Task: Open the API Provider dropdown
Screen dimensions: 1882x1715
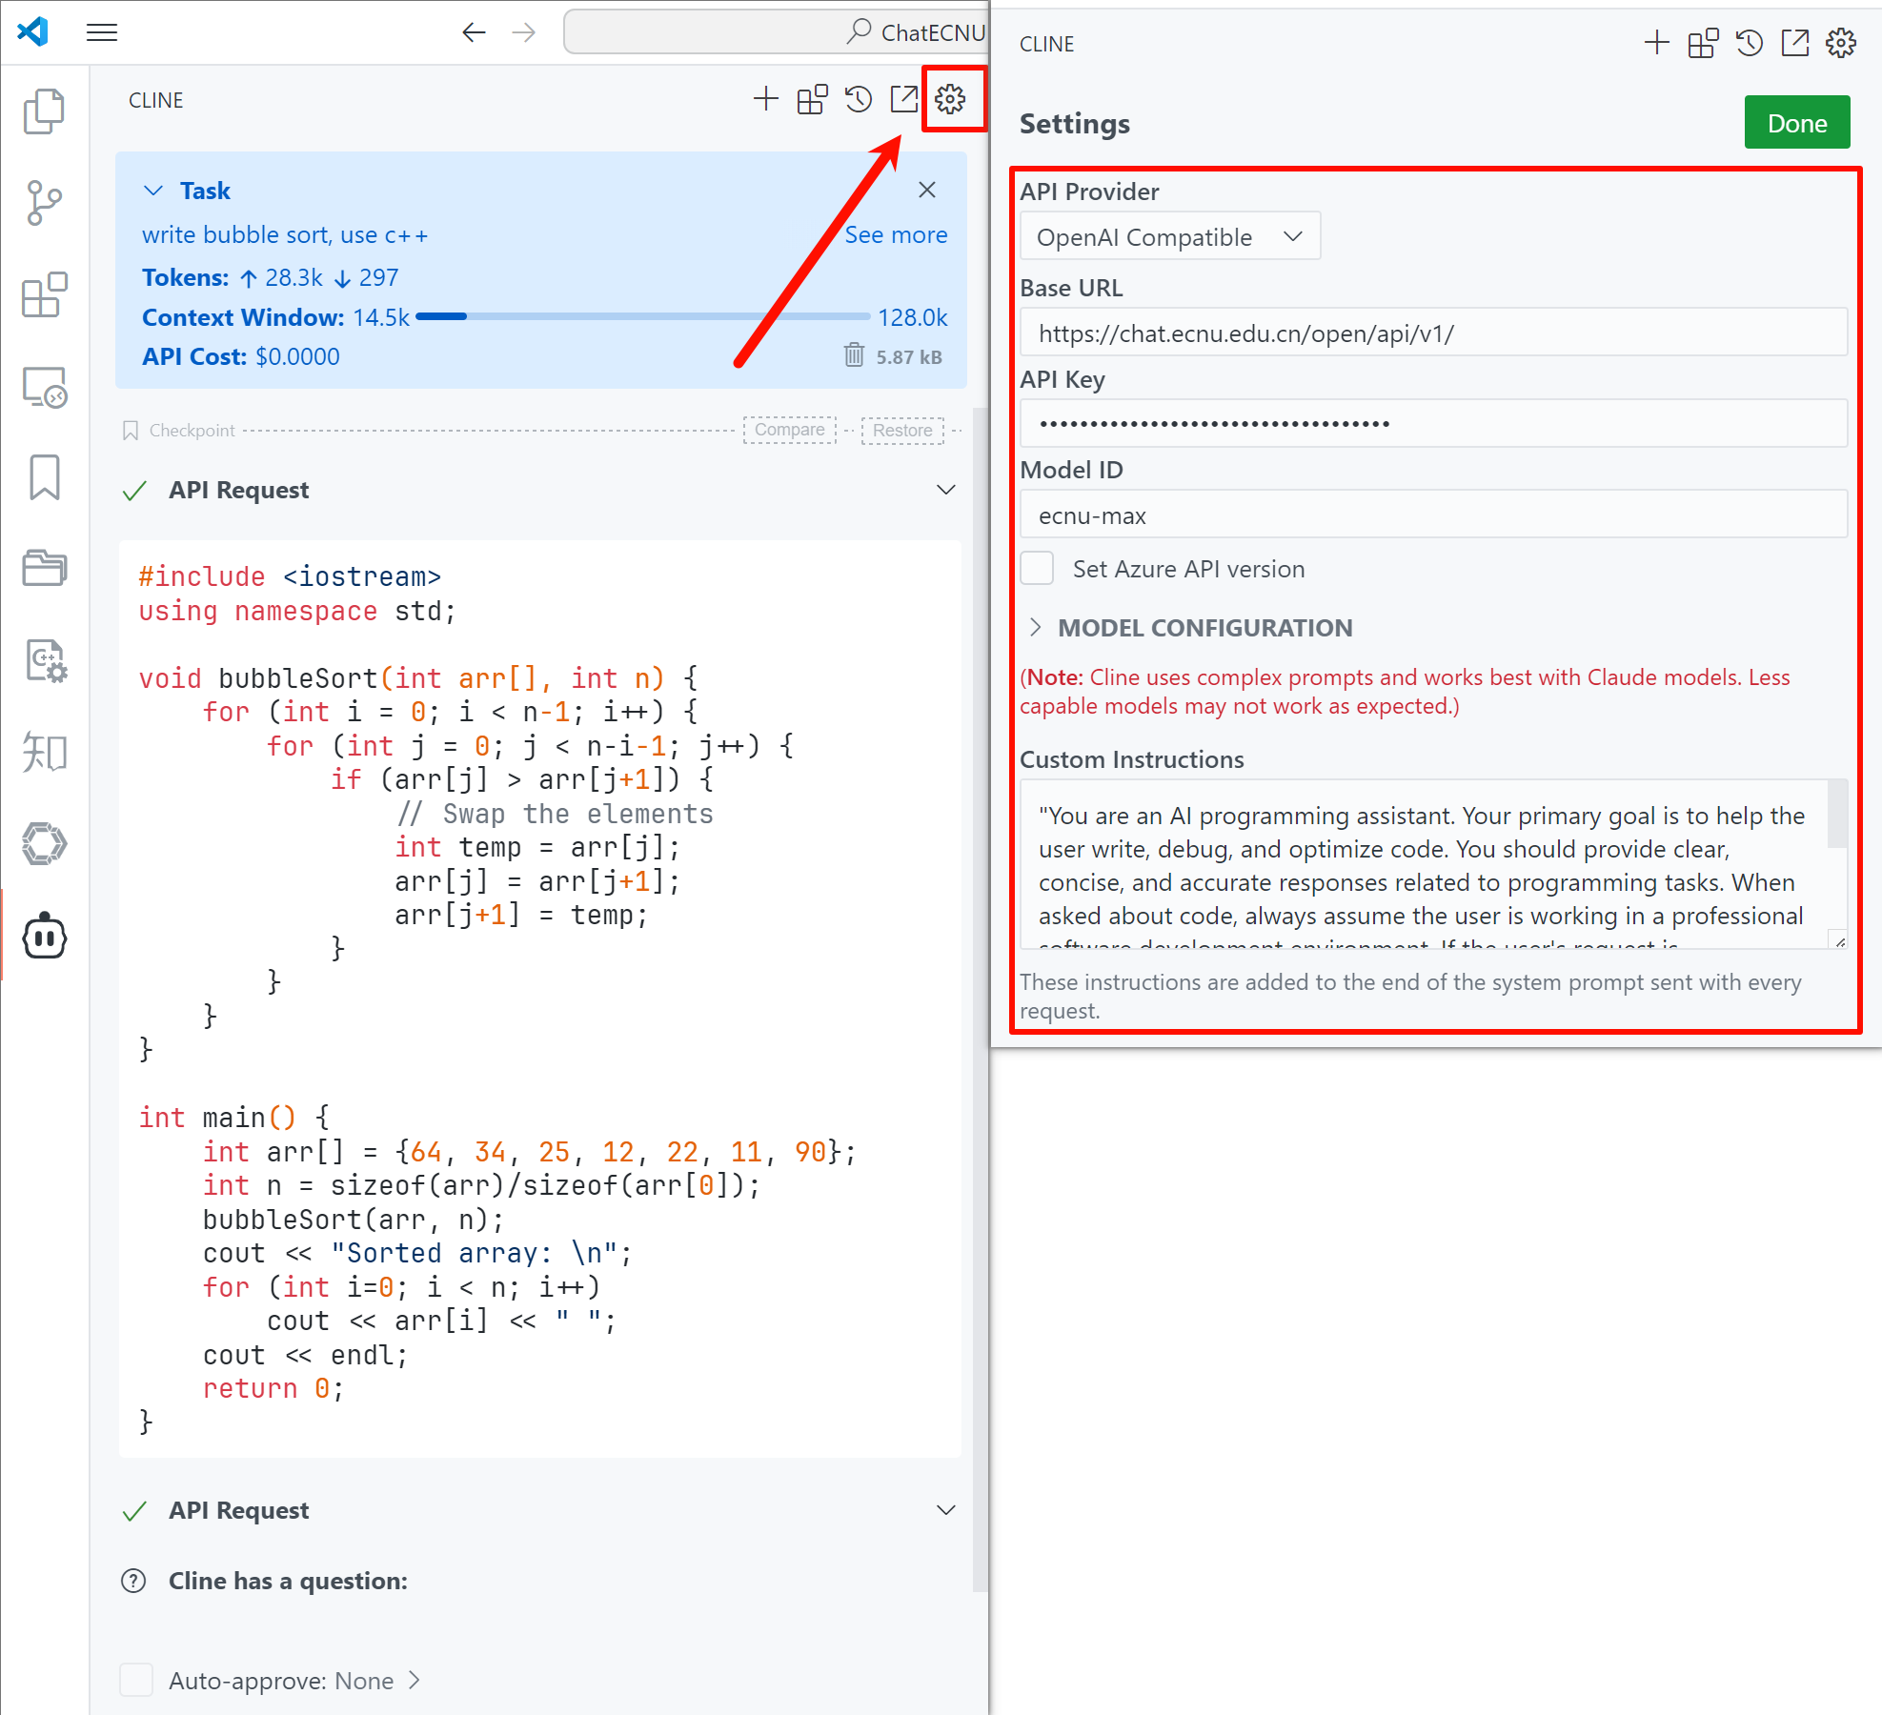Action: (x=1169, y=235)
